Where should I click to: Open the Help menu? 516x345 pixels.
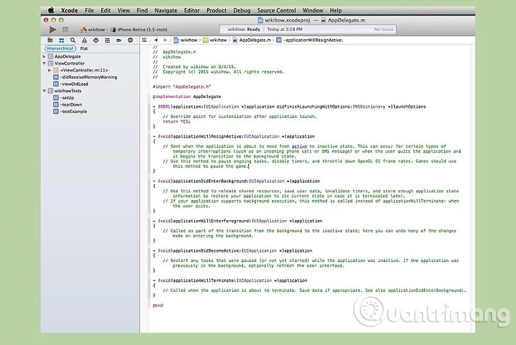(336, 11)
